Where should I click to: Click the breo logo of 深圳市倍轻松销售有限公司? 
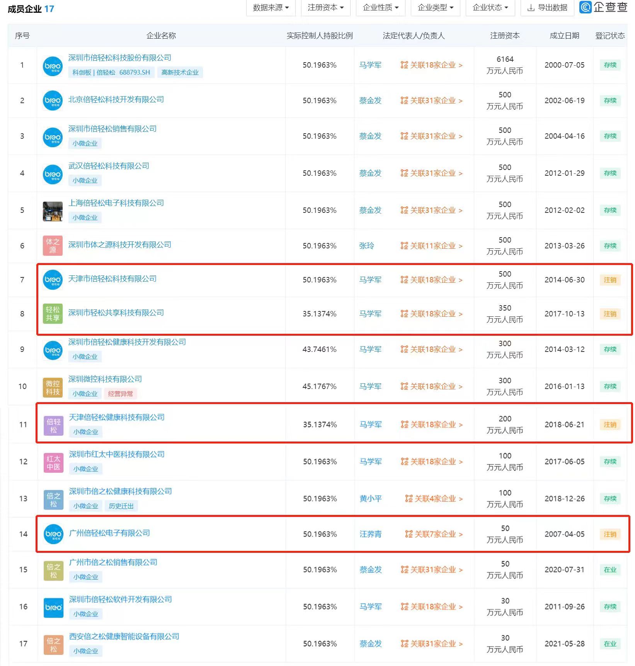click(53, 137)
